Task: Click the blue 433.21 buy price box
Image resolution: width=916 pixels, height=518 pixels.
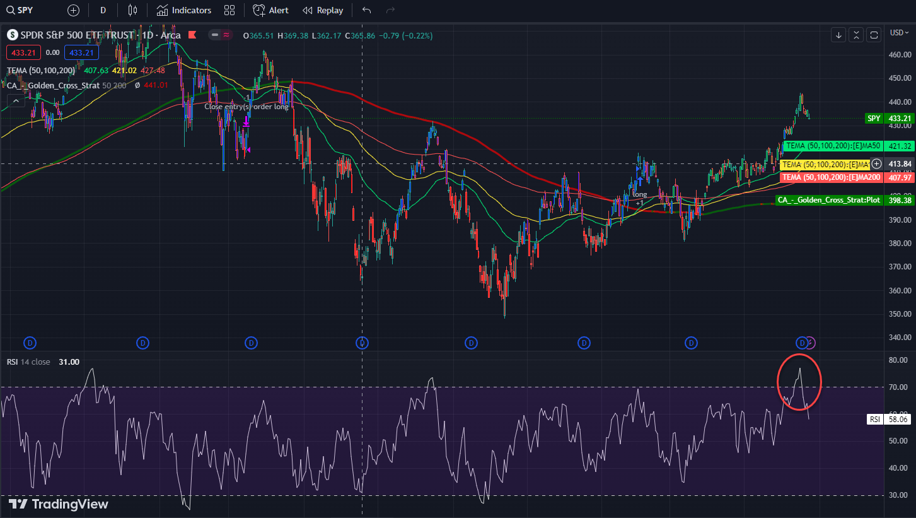Action: point(81,53)
